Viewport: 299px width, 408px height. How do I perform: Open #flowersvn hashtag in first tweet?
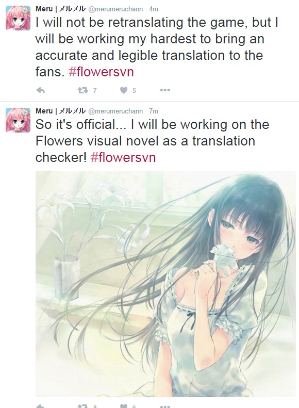(101, 72)
